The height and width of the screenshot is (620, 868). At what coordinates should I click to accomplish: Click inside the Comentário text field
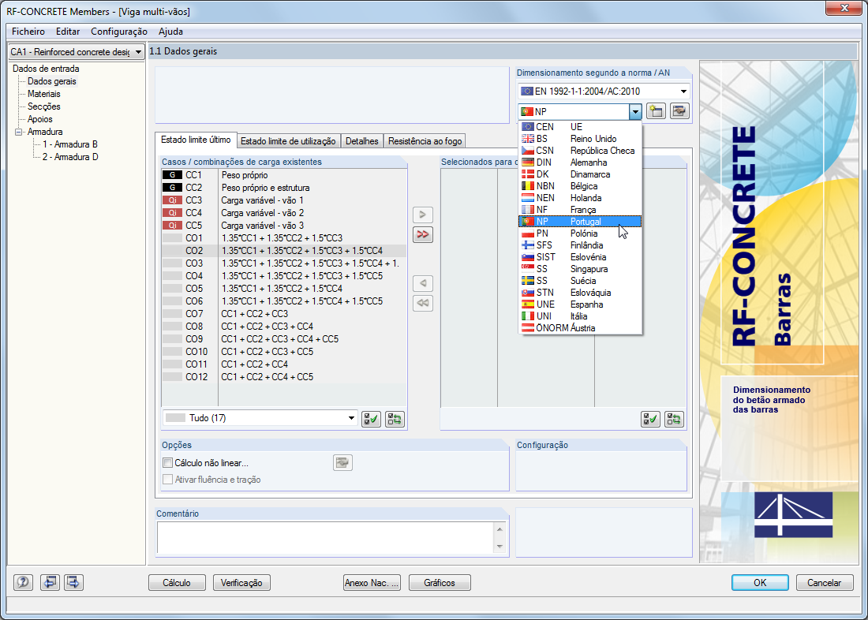(x=325, y=537)
